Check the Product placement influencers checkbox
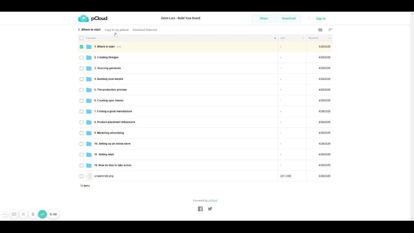Screen dimensions: 414x233 click(x=82, y=122)
